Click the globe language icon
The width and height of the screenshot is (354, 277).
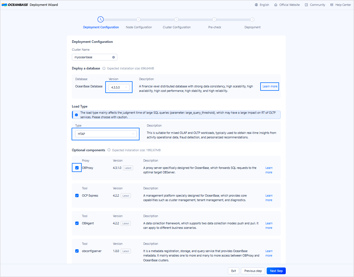tap(256, 5)
